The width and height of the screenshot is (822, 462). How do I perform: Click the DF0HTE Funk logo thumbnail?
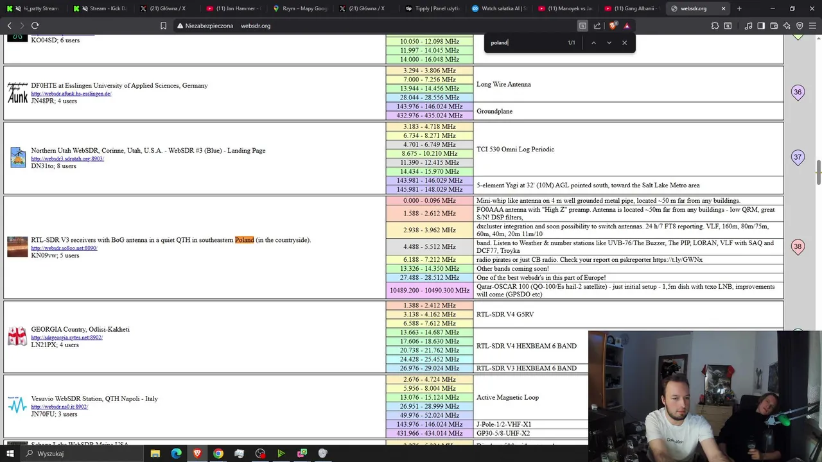point(17,93)
